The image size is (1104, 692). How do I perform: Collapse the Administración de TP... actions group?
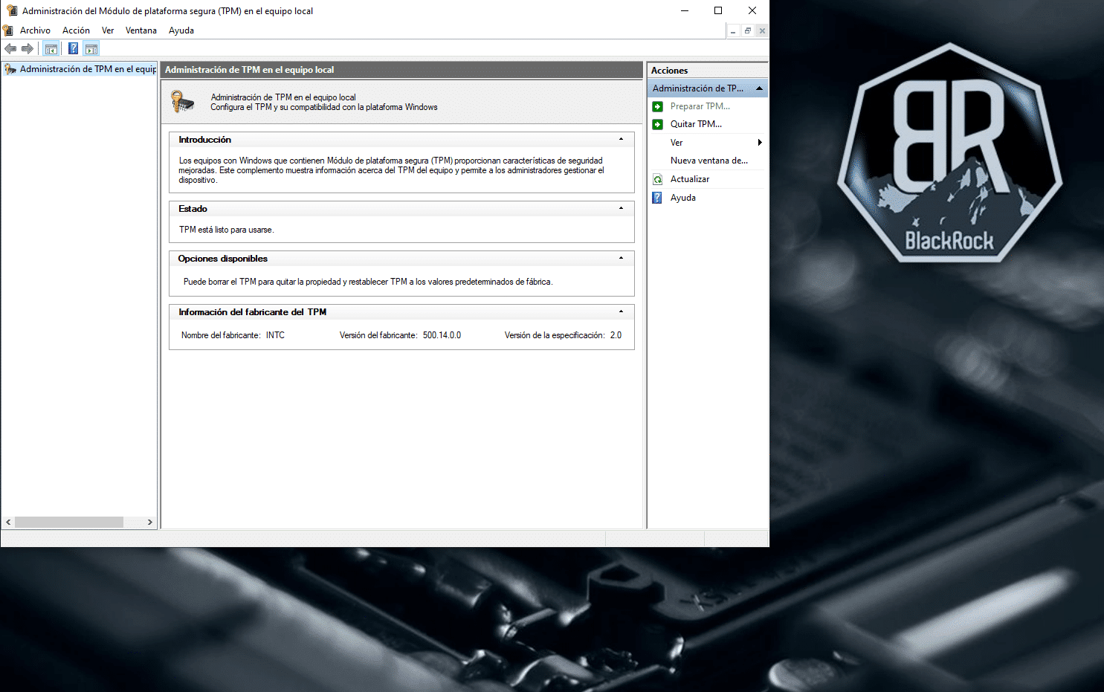coord(759,88)
